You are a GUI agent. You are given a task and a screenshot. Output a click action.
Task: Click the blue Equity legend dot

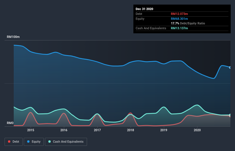pyautogui.click(x=28, y=142)
